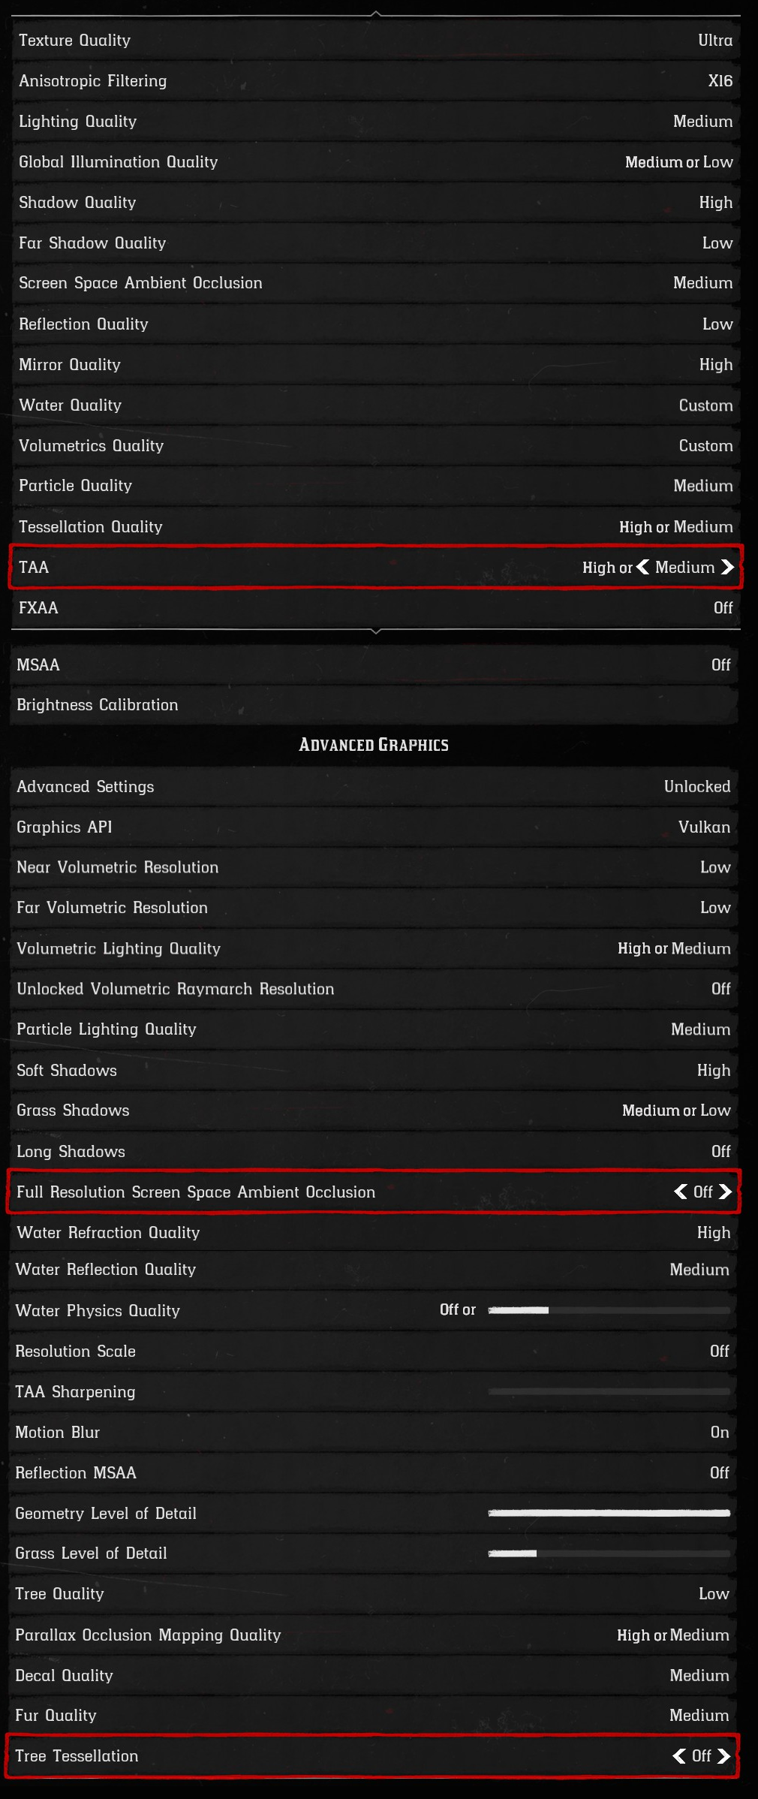Click right arrow on TAA setting
758x1799 pixels.
[x=727, y=567]
